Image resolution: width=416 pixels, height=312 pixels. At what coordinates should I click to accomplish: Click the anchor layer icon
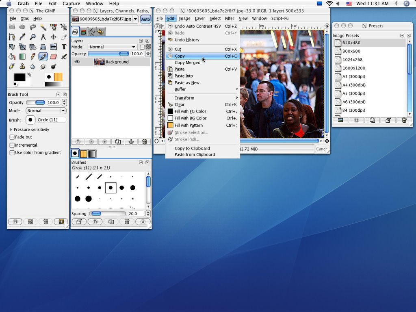131,142
